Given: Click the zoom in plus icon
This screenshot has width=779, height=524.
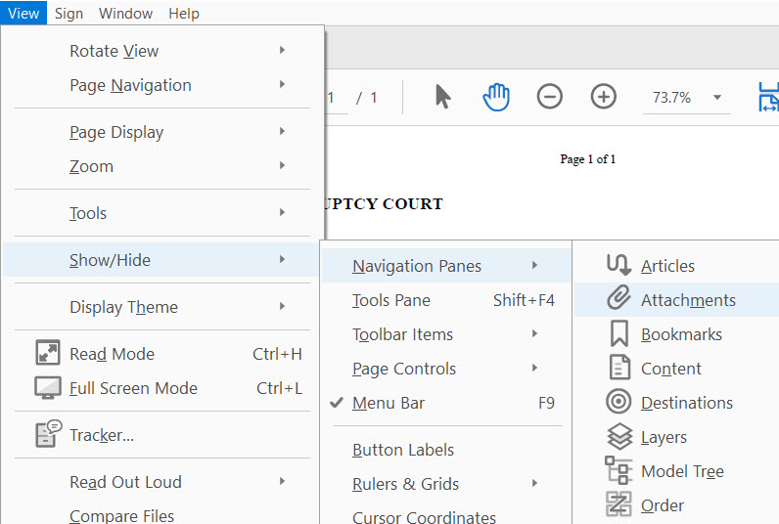Looking at the screenshot, I should tap(603, 96).
